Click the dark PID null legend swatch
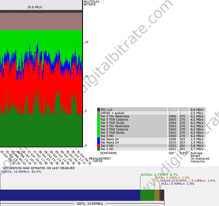This screenshot has height=206, width=219. (99, 110)
